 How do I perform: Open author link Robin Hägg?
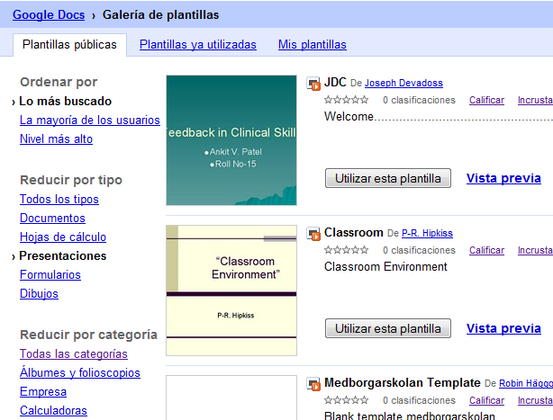pyautogui.click(x=526, y=383)
